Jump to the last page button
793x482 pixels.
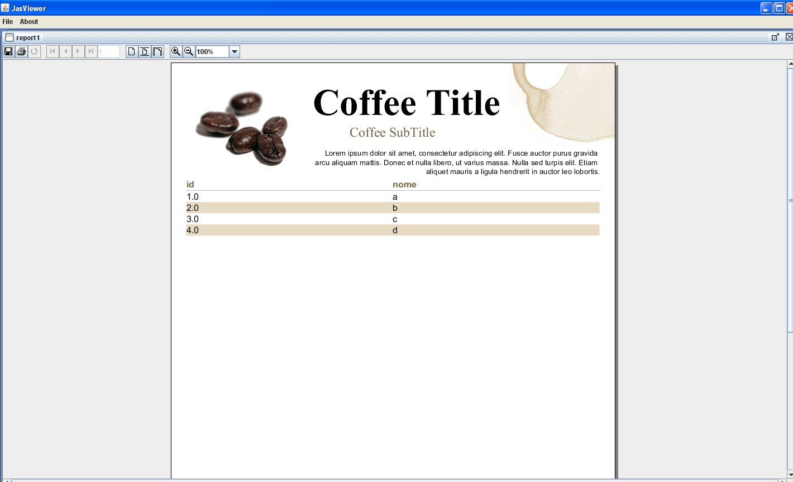coord(91,51)
